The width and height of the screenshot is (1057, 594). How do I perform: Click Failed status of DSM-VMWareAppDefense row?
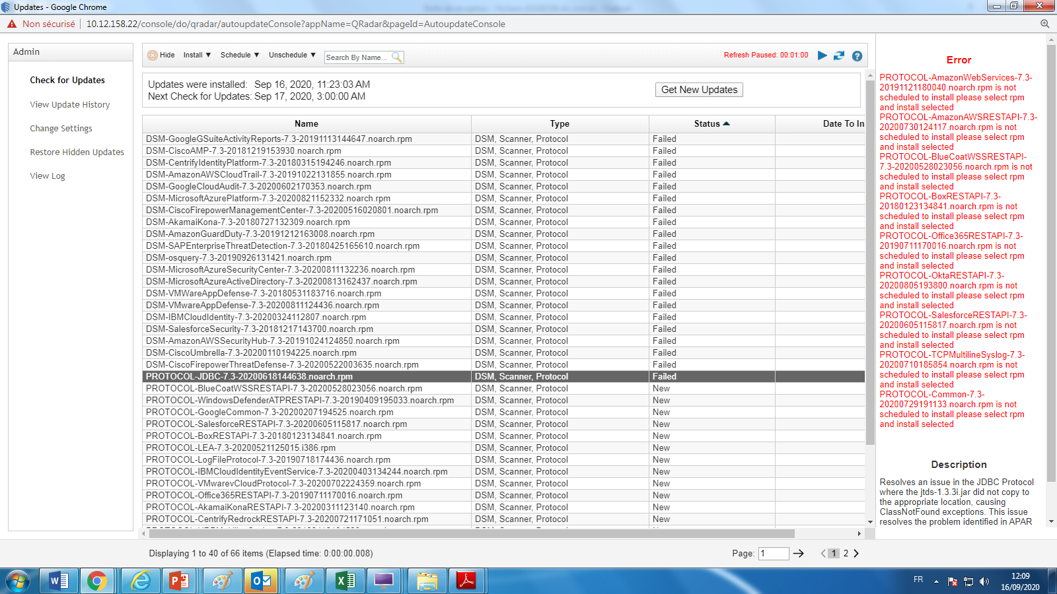click(664, 293)
